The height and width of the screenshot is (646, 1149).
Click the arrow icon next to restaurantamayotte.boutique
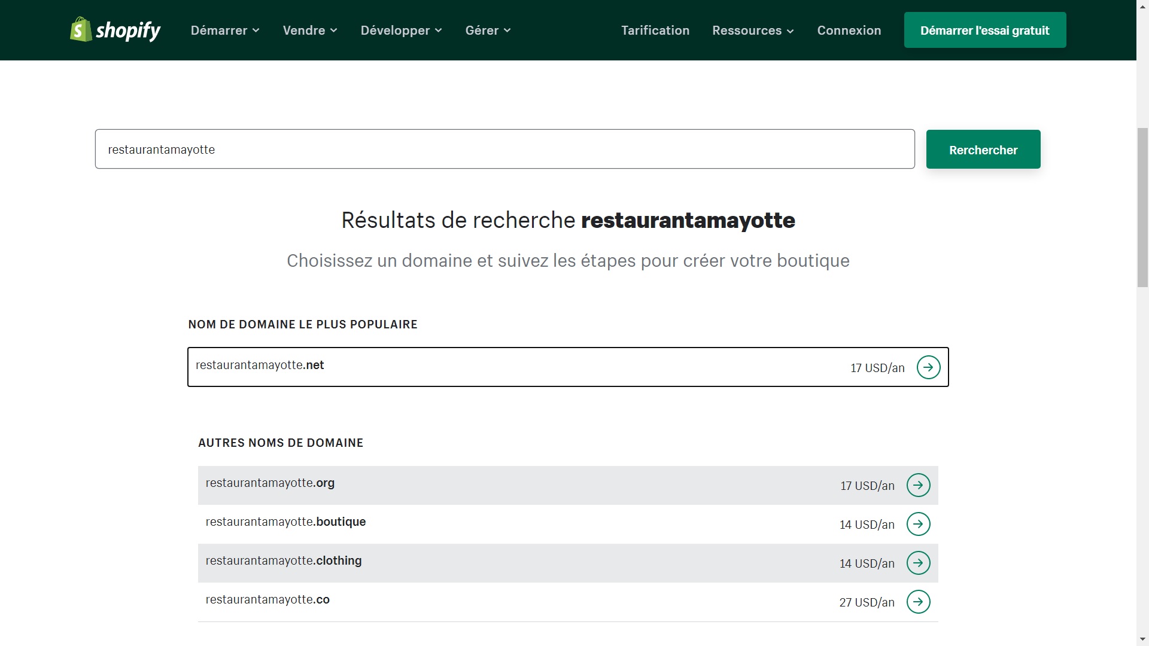[918, 524]
